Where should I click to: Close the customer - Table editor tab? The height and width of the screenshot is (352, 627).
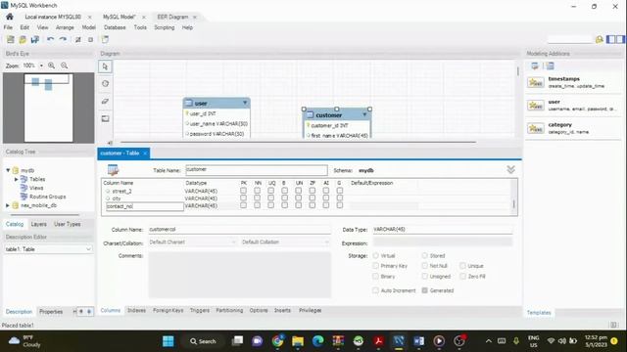tap(145, 154)
